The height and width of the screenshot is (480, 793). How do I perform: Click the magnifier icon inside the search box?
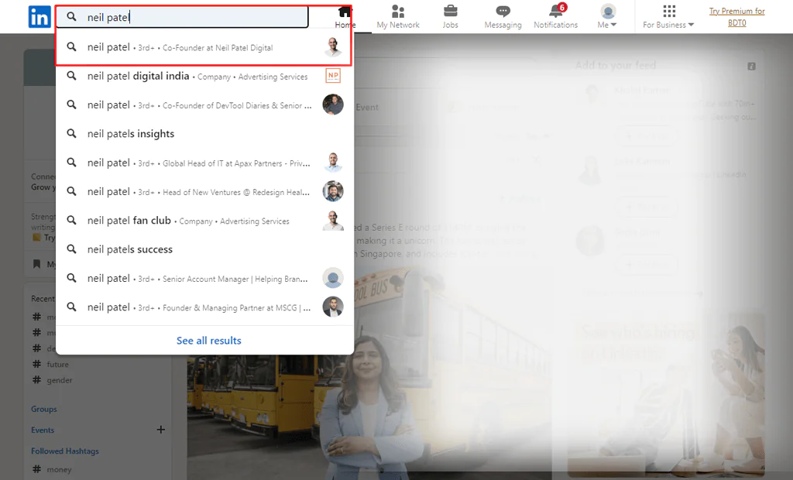[72, 17]
